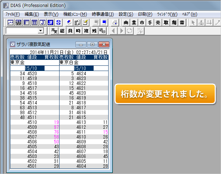Click the 業 toolbar button
The image size is (221, 174).
[134, 23]
